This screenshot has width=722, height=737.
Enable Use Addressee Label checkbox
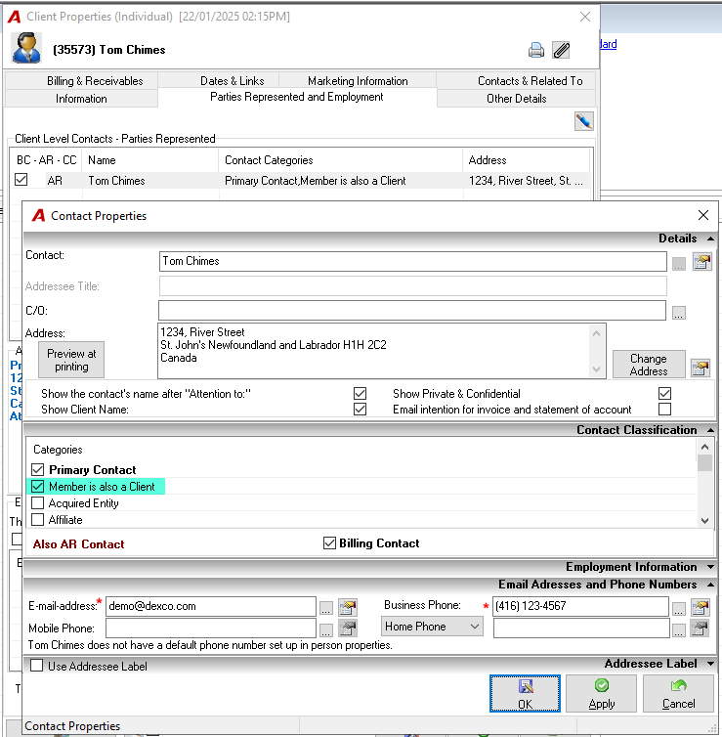pyautogui.click(x=37, y=665)
